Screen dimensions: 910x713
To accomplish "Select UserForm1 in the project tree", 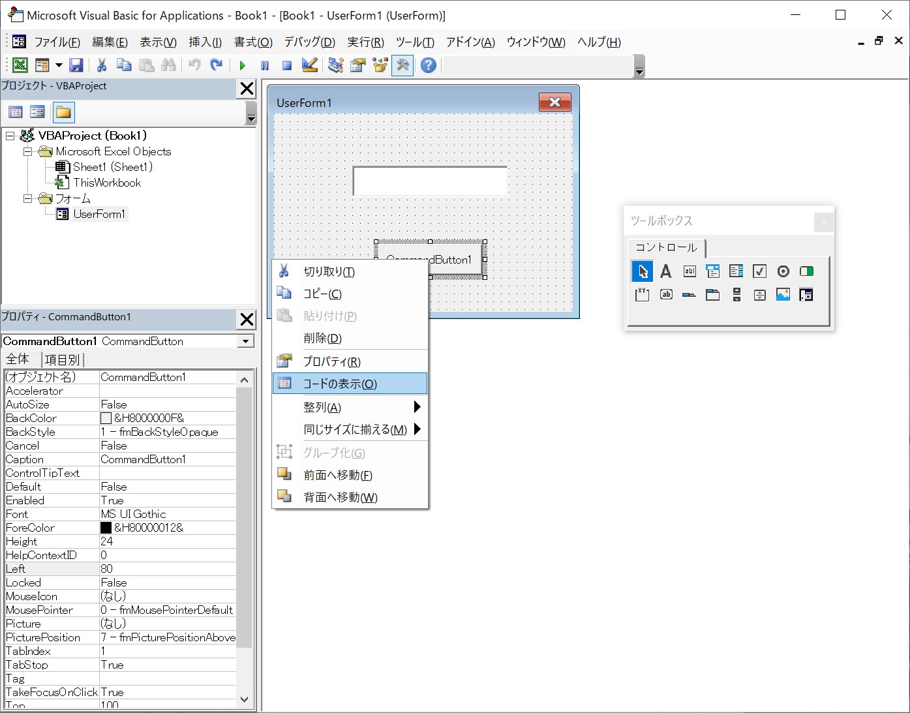I will (99, 214).
